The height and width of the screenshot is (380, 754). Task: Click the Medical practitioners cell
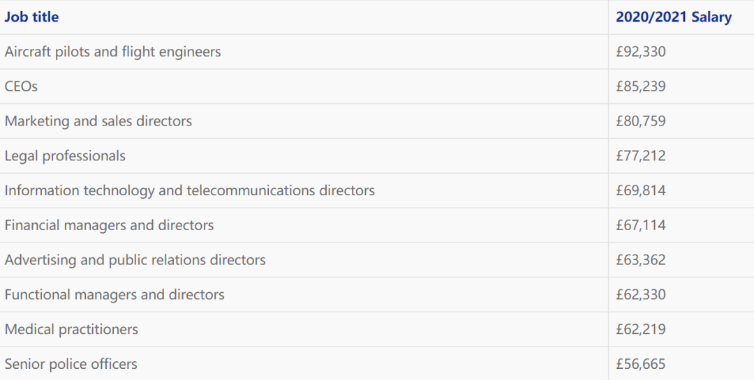[304, 329]
